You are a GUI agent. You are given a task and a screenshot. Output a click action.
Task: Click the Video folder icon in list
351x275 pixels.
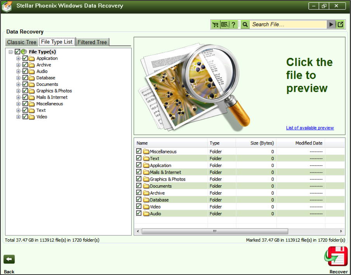point(146,207)
